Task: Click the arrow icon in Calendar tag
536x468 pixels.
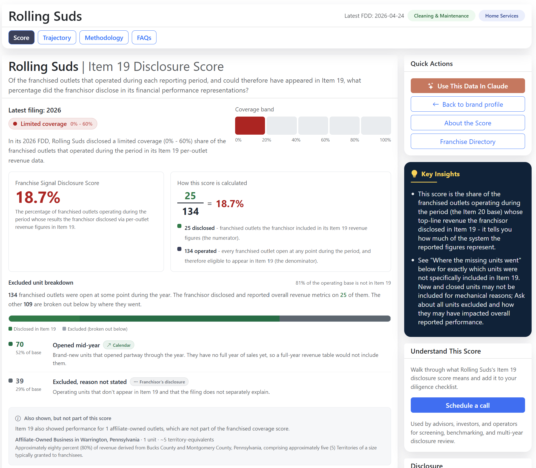Action: tap(109, 345)
